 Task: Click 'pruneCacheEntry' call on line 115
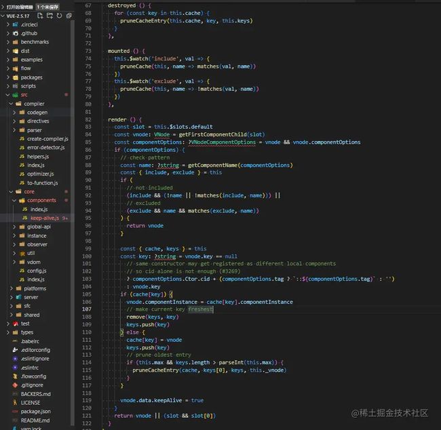155,370
